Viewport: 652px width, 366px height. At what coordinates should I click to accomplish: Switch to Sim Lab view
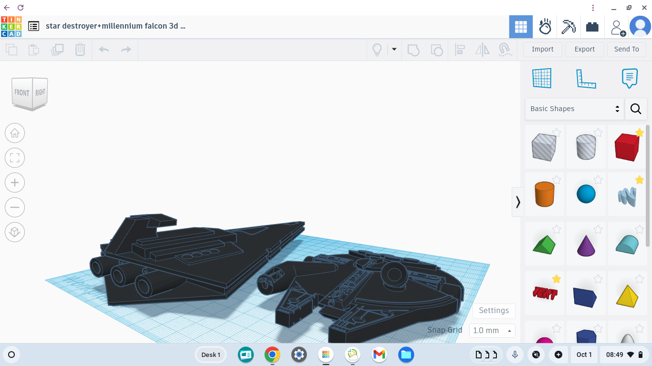(x=545, y=27)
